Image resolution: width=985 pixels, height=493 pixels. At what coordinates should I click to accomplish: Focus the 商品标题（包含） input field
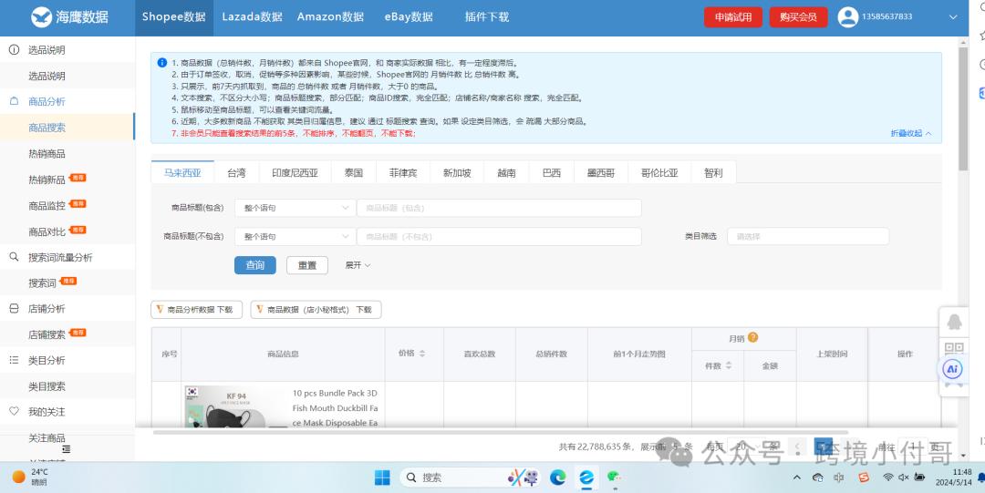(x=499, y=208)
